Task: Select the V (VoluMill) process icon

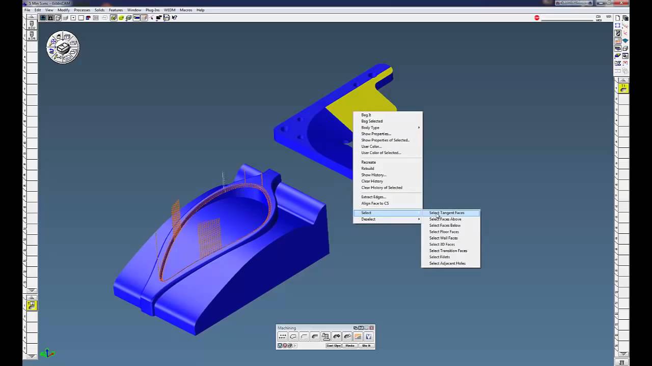Action: pyautogui.click(x=368, y=337)
